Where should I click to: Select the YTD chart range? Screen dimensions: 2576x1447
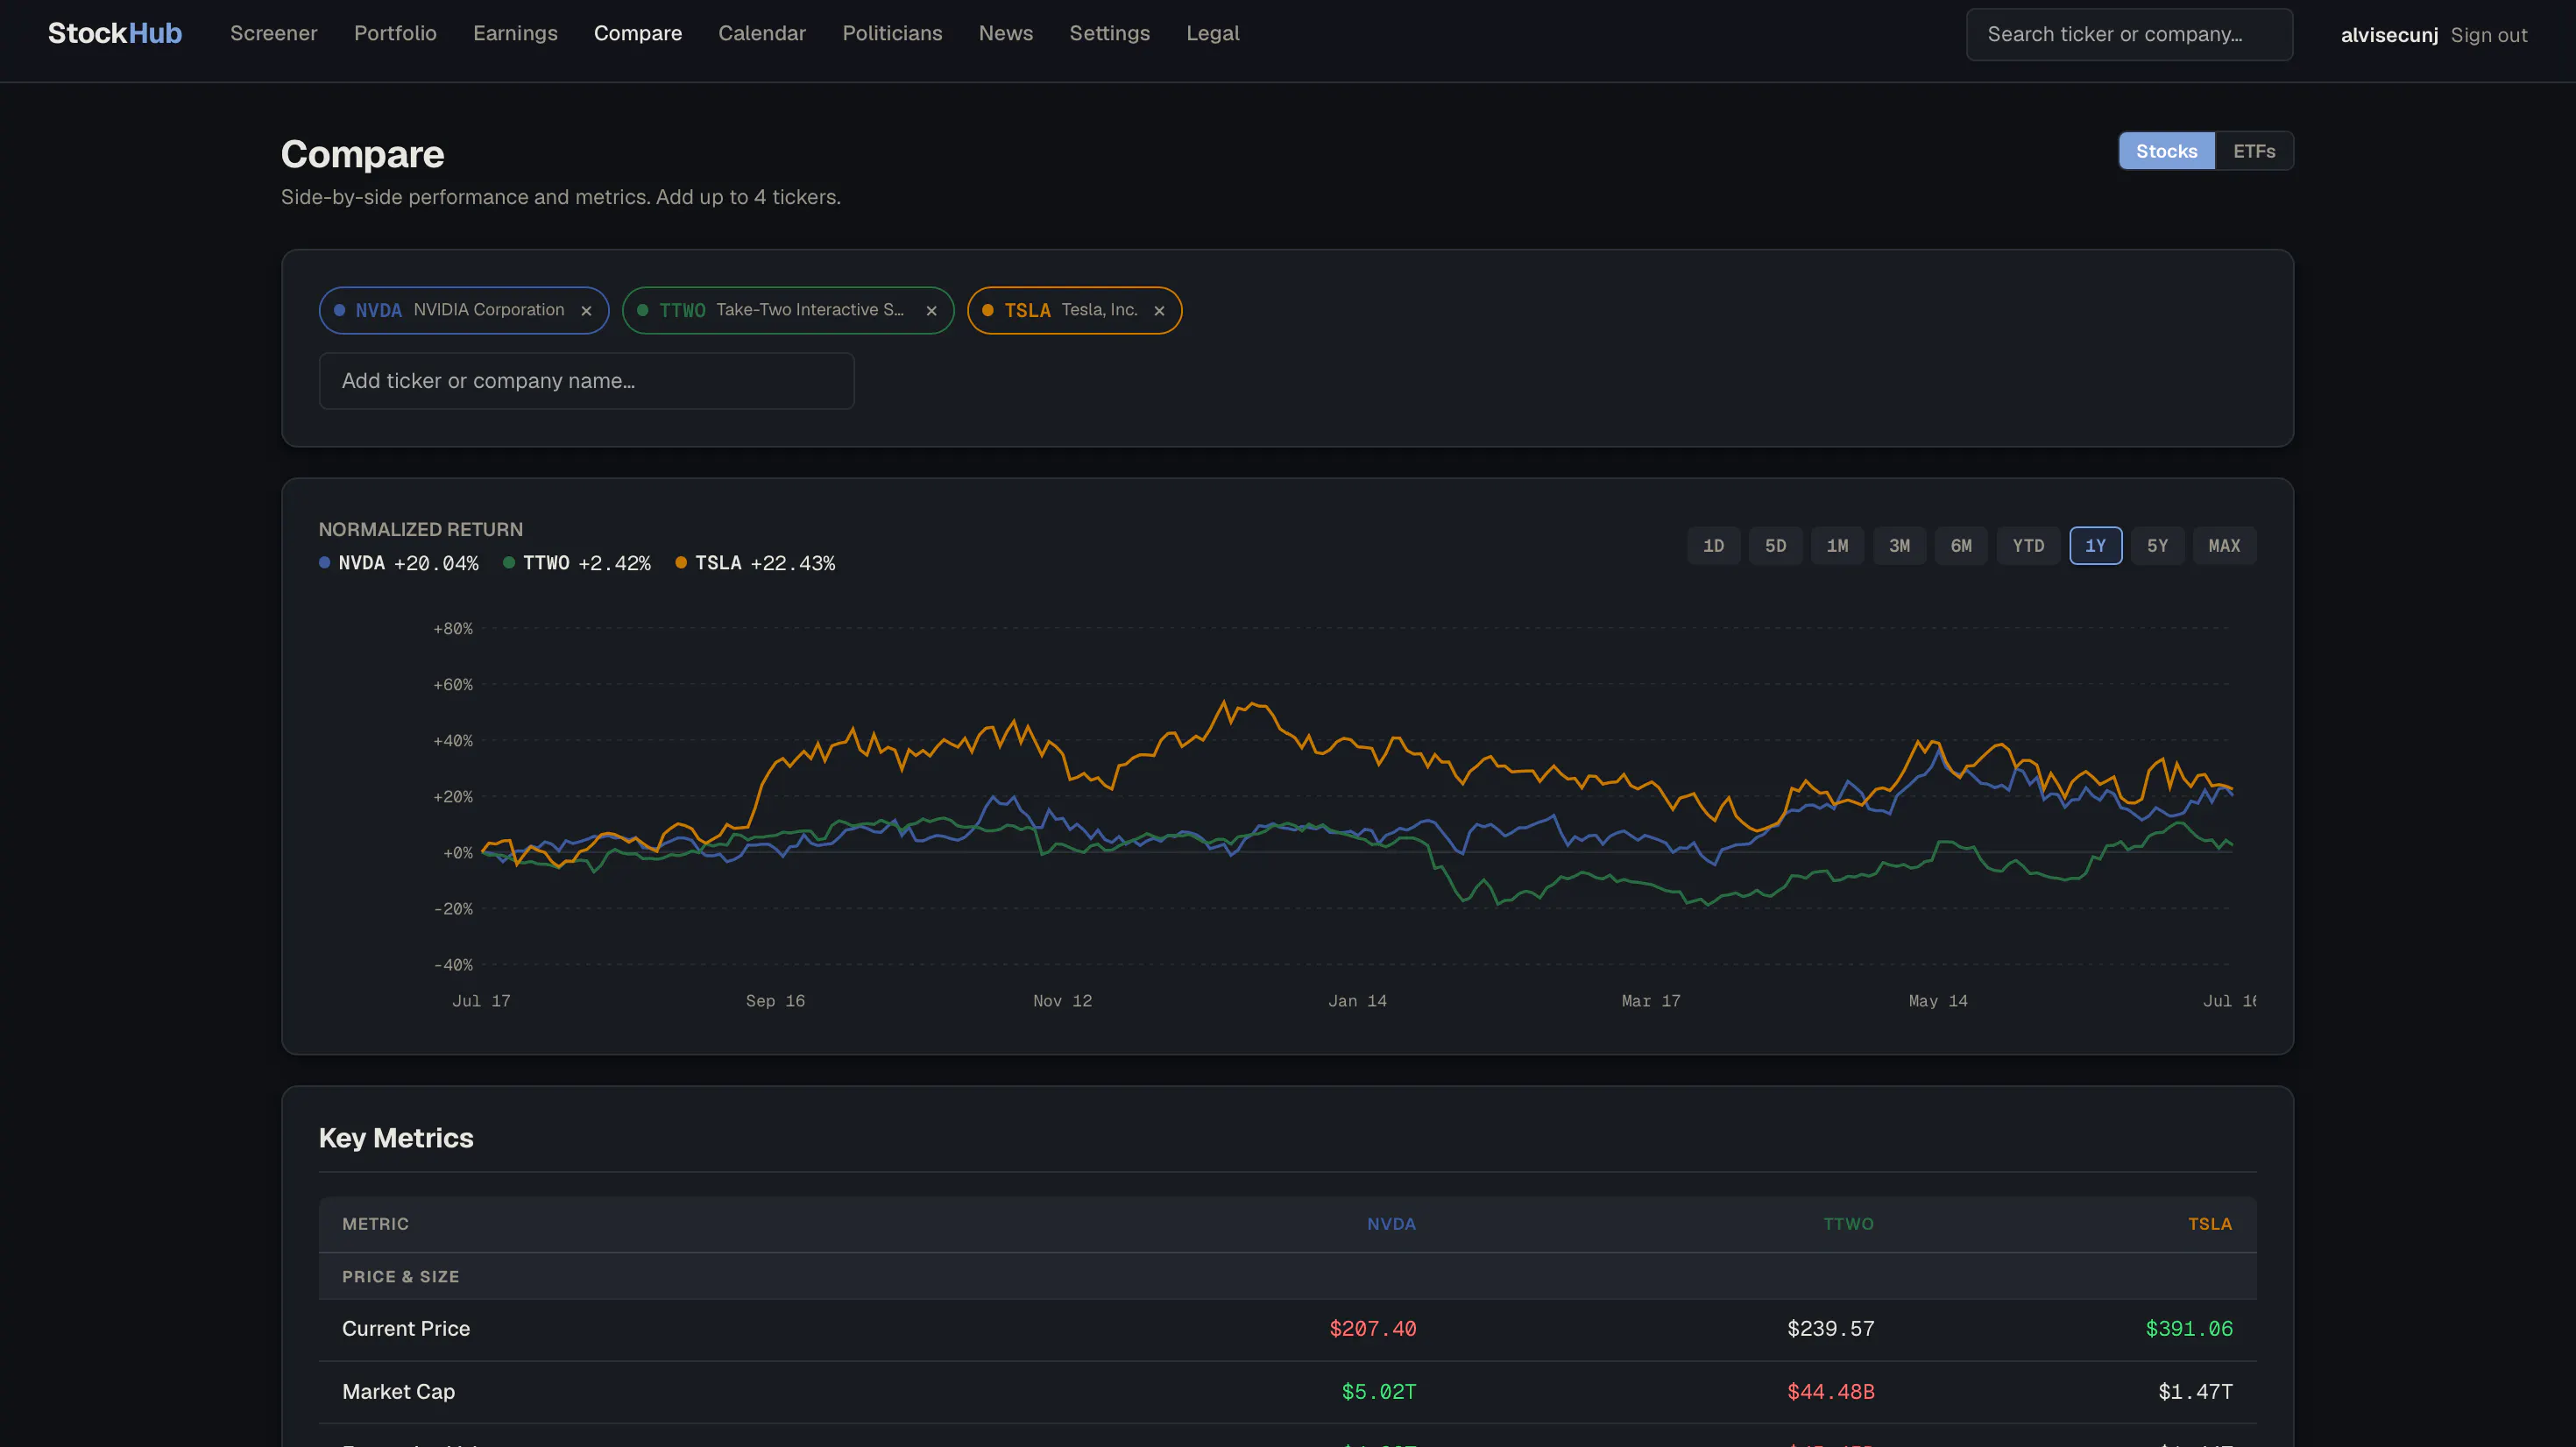click(x=2028, y=546)
